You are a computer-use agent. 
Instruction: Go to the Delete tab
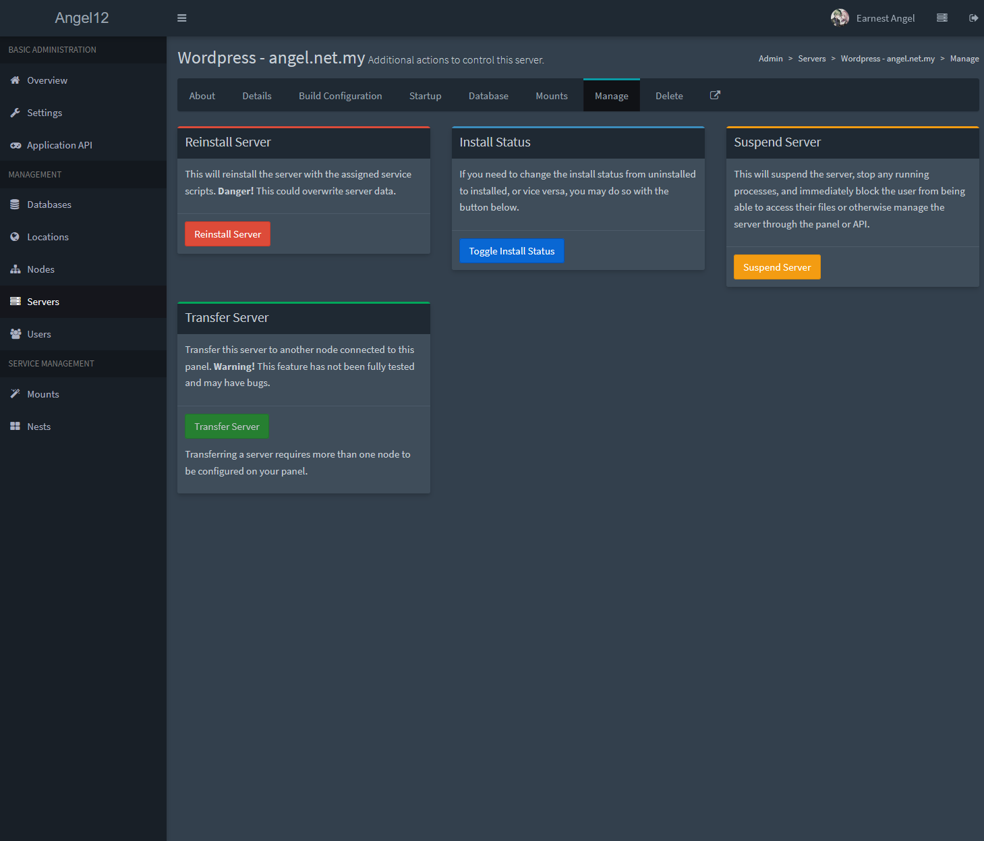click(669, 96)
